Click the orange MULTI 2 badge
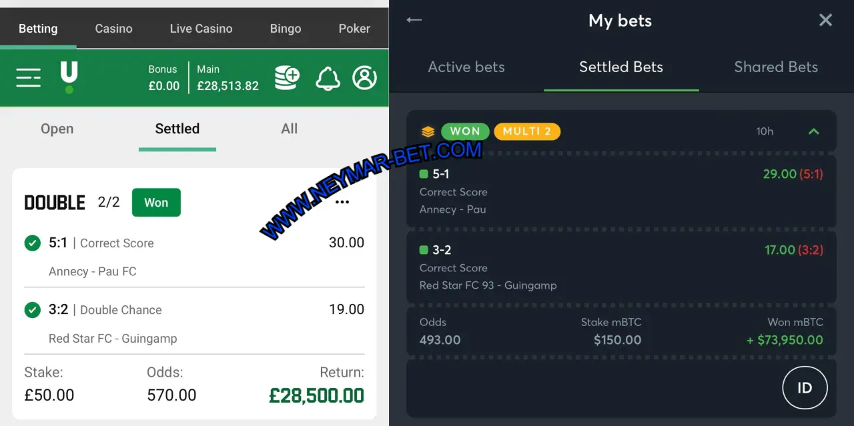The image size is (854, 426). (x=527, y=131)
